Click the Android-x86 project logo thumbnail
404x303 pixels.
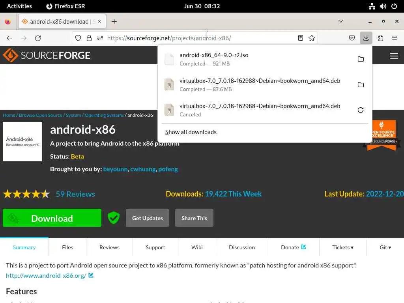coord(22,142)
